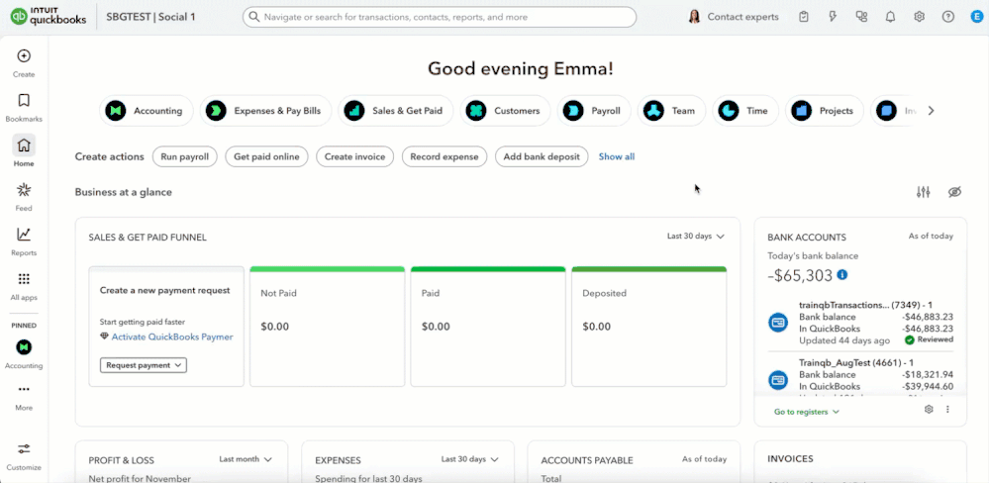Image resolution: width=989 pixels, height=483 pixels.
Task: Click the Reviewed status badge
Action: click(x=929, y=339)
